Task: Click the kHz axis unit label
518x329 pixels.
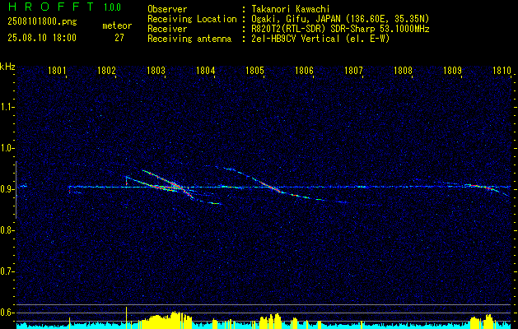Action: (x=7, y=67)
